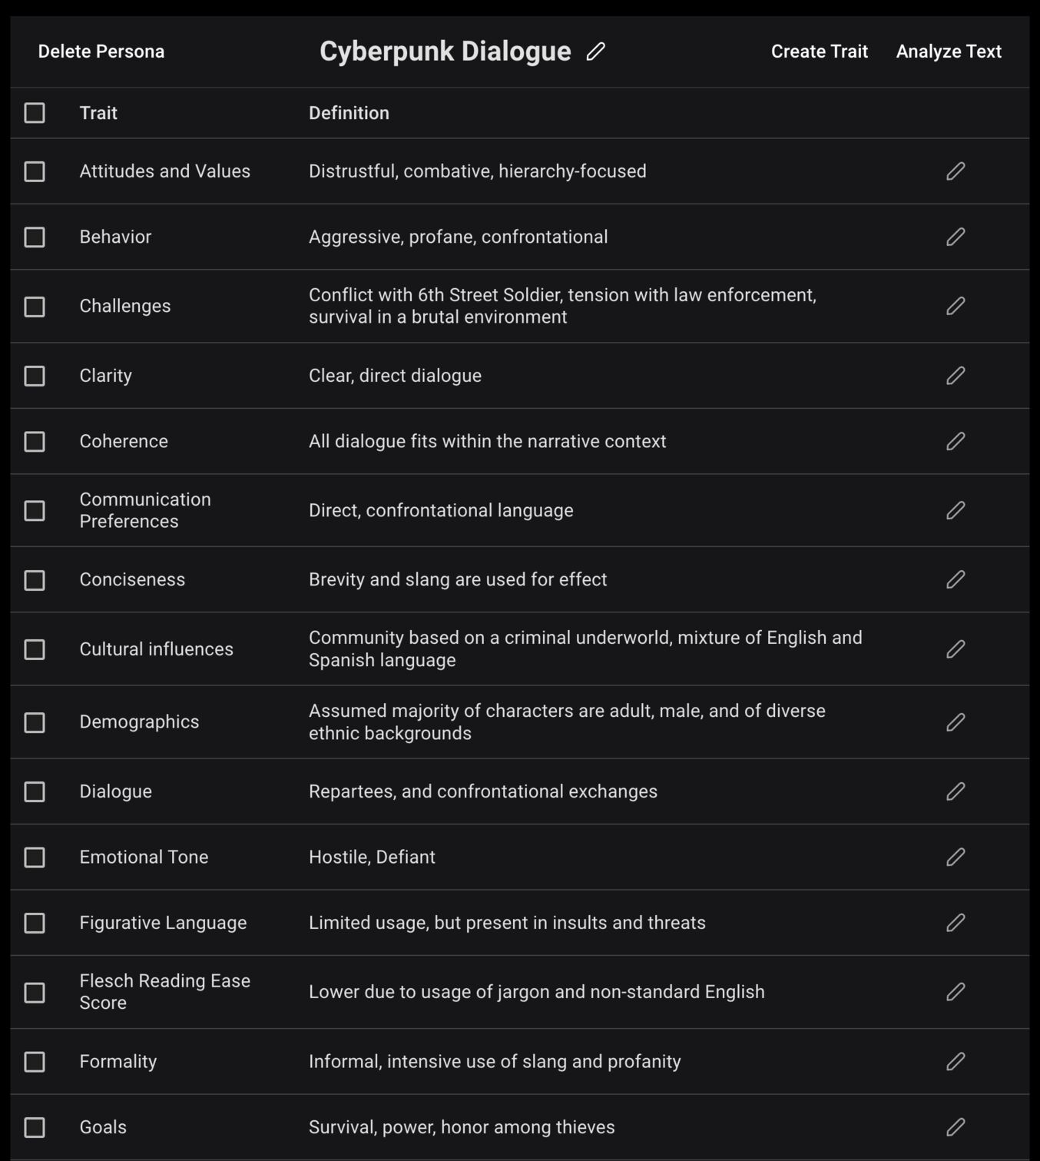The height and width of the screenshot is (1161, 1040).
Task: Click the Delete Persona button
Action: (x=101, y=51)
